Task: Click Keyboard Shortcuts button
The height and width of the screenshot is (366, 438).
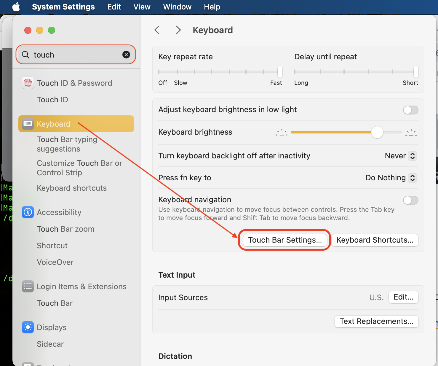Action: click(375, 240)
